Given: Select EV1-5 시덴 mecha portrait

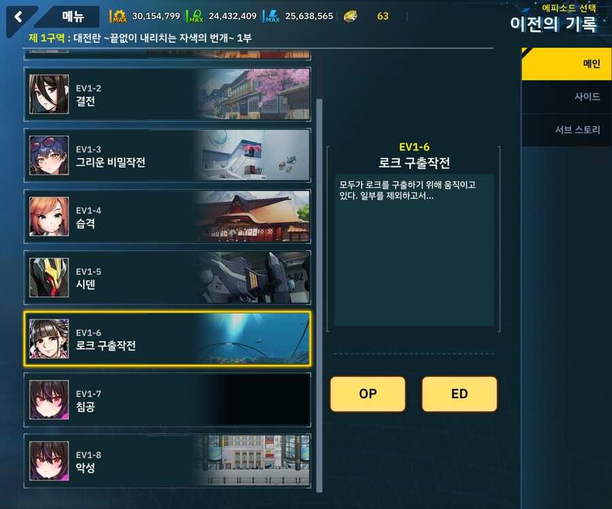Looking at the screenshot, I should [x=49, y=278].
